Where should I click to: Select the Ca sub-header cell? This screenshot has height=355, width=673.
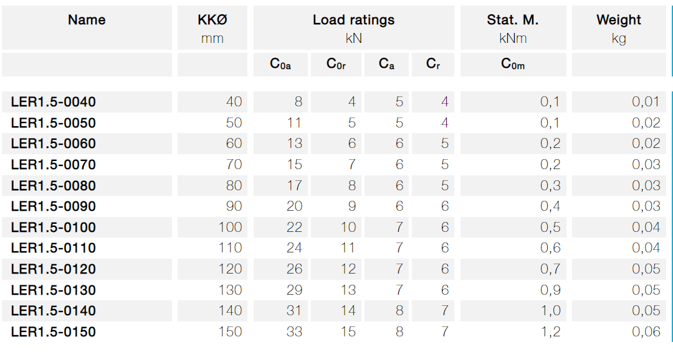(x=386, y=65)
